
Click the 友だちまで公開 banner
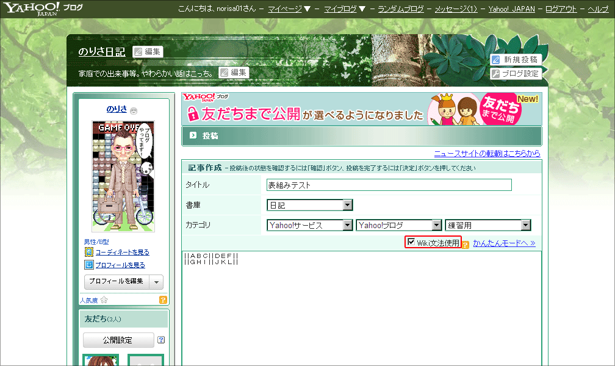[362, 109]
